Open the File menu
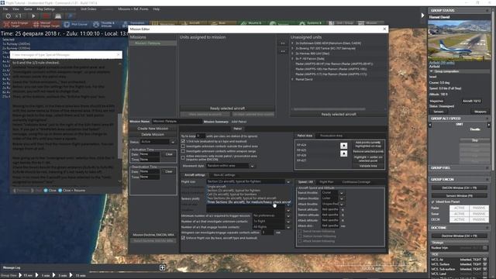 click(5, 9)
